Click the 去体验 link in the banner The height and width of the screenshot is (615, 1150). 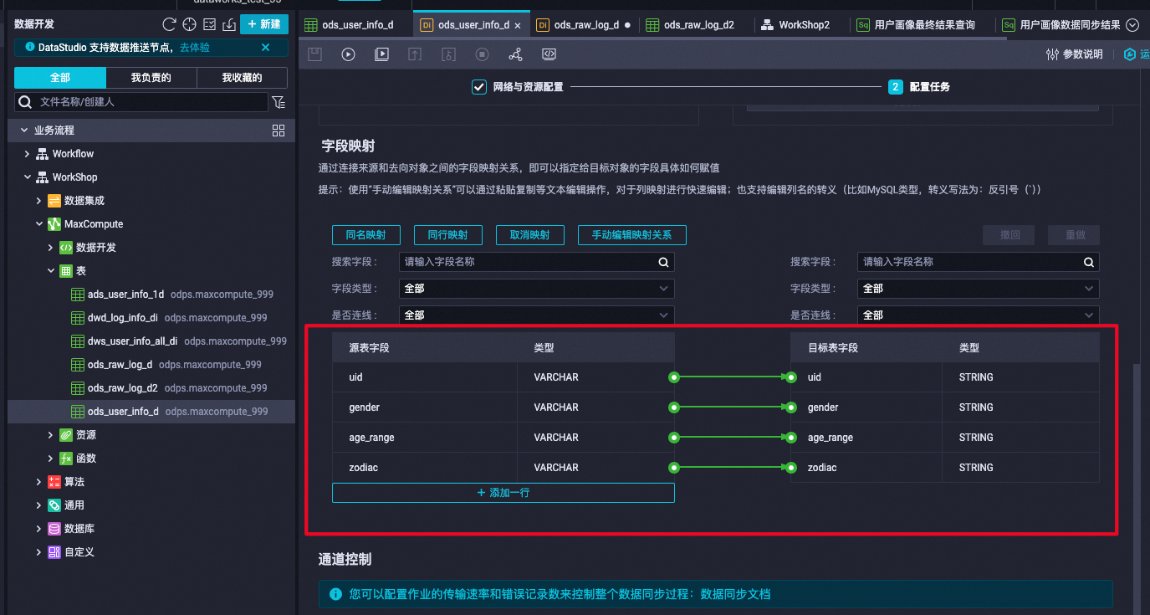coord(195,48)
